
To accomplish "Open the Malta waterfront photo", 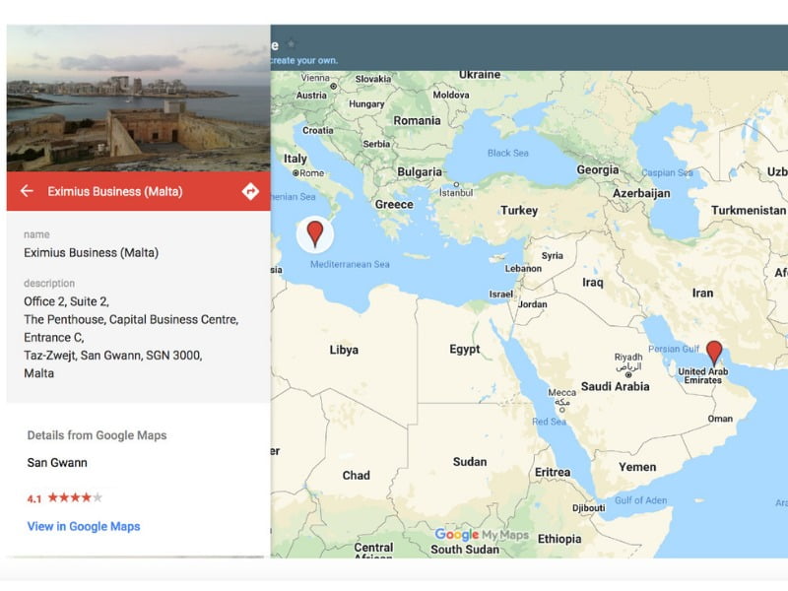I will [138, 98].
